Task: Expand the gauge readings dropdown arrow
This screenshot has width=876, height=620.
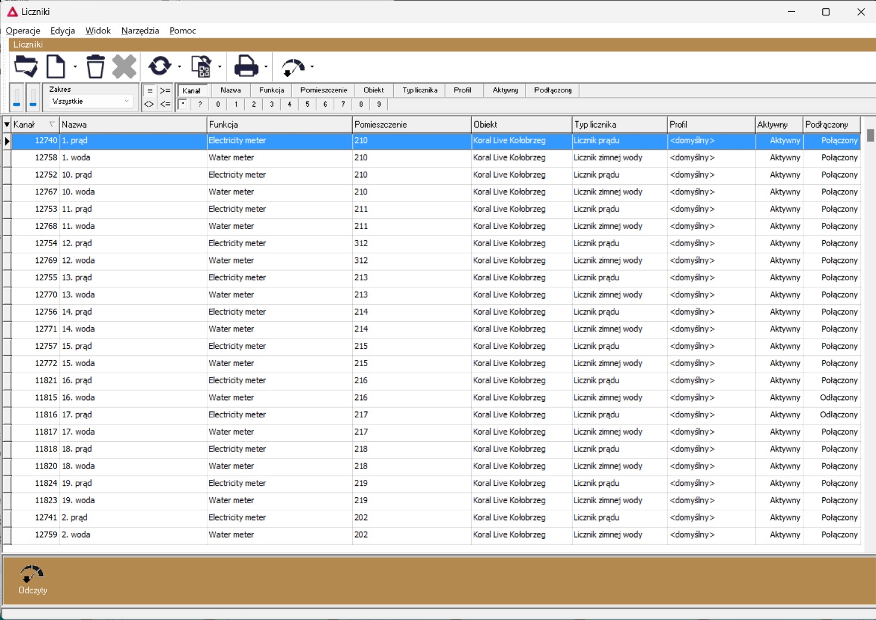Action: pos(312,67)
